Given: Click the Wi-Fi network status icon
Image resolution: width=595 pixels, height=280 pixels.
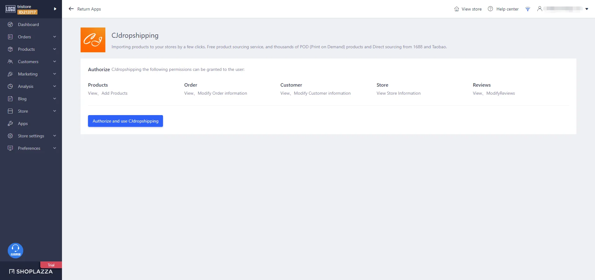Looking at the screenshot, I should tap(527, 9).
